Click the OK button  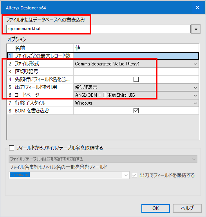155,208
